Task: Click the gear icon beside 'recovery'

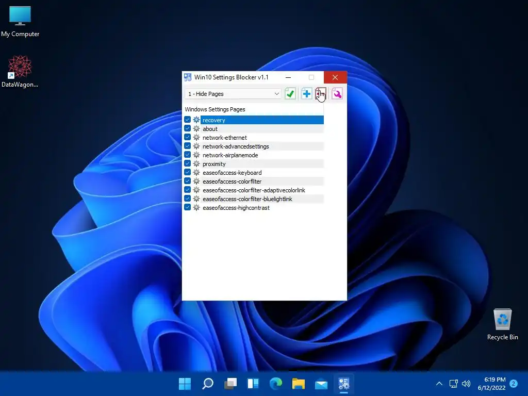Action: [x=196, y=120]
